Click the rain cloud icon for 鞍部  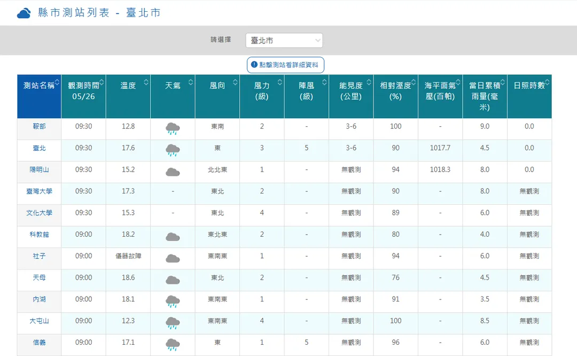coord(173,128)
